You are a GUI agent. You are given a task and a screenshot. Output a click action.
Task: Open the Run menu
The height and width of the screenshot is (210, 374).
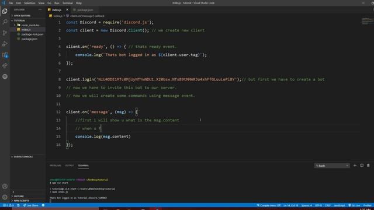click(57, 3)
